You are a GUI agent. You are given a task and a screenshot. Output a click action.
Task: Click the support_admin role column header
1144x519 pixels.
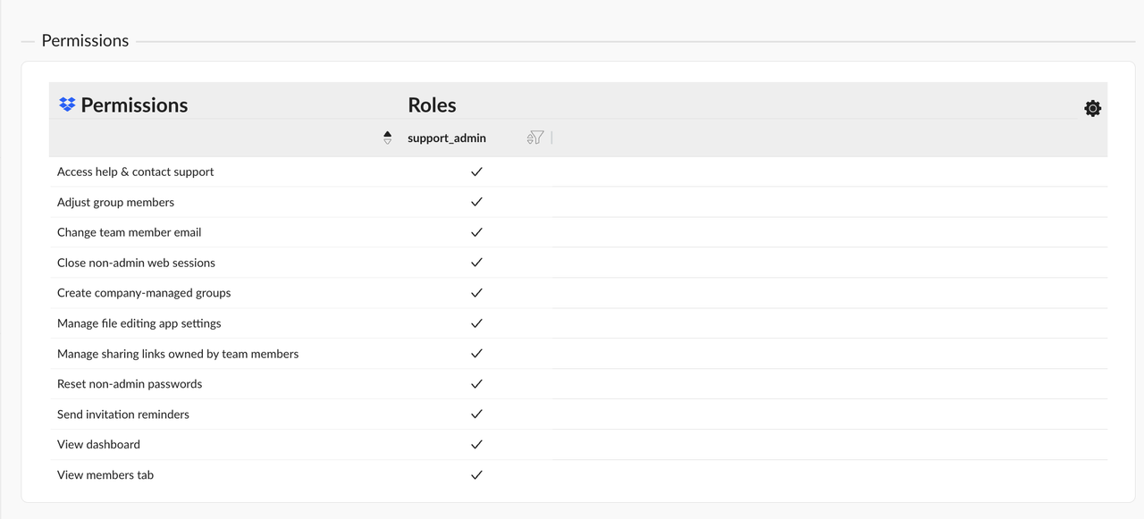click(x=447, y=138)
